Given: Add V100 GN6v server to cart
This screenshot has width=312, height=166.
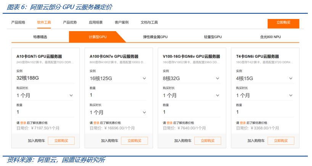Looking at the screenshot, I should 183,141.
